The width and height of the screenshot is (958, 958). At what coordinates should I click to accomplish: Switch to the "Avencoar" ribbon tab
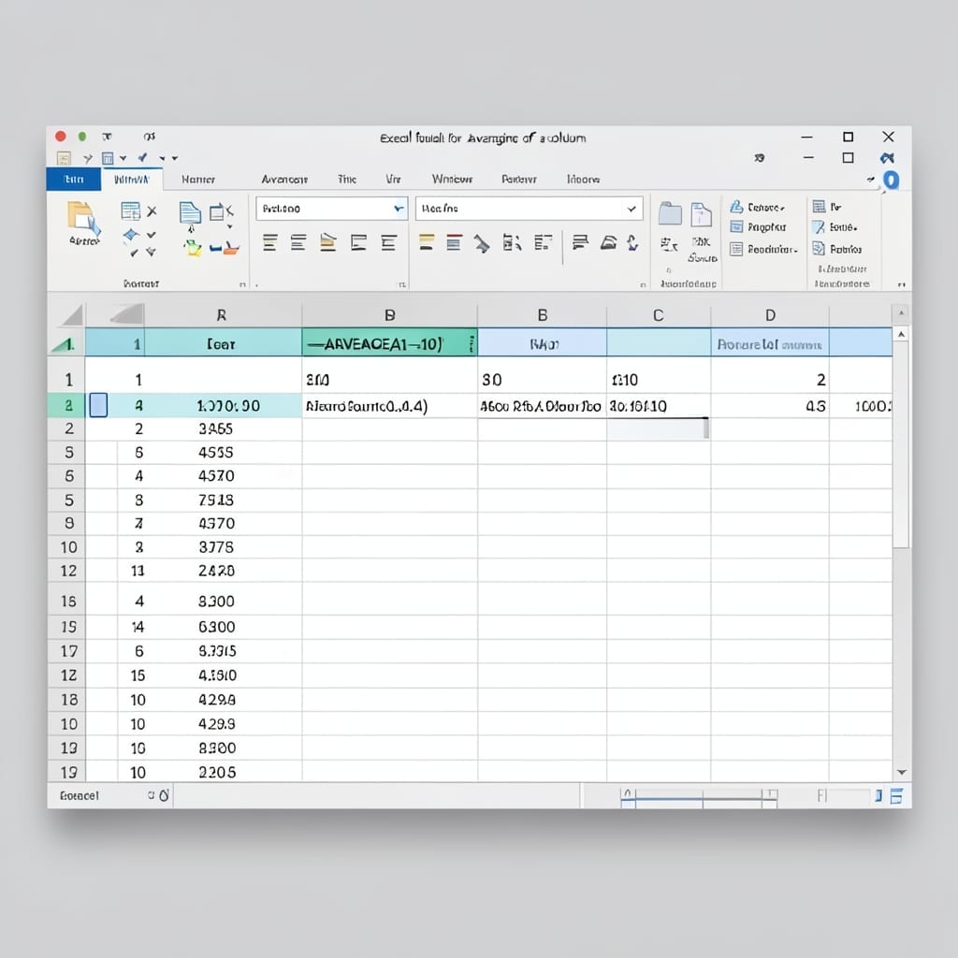(284, 179)
